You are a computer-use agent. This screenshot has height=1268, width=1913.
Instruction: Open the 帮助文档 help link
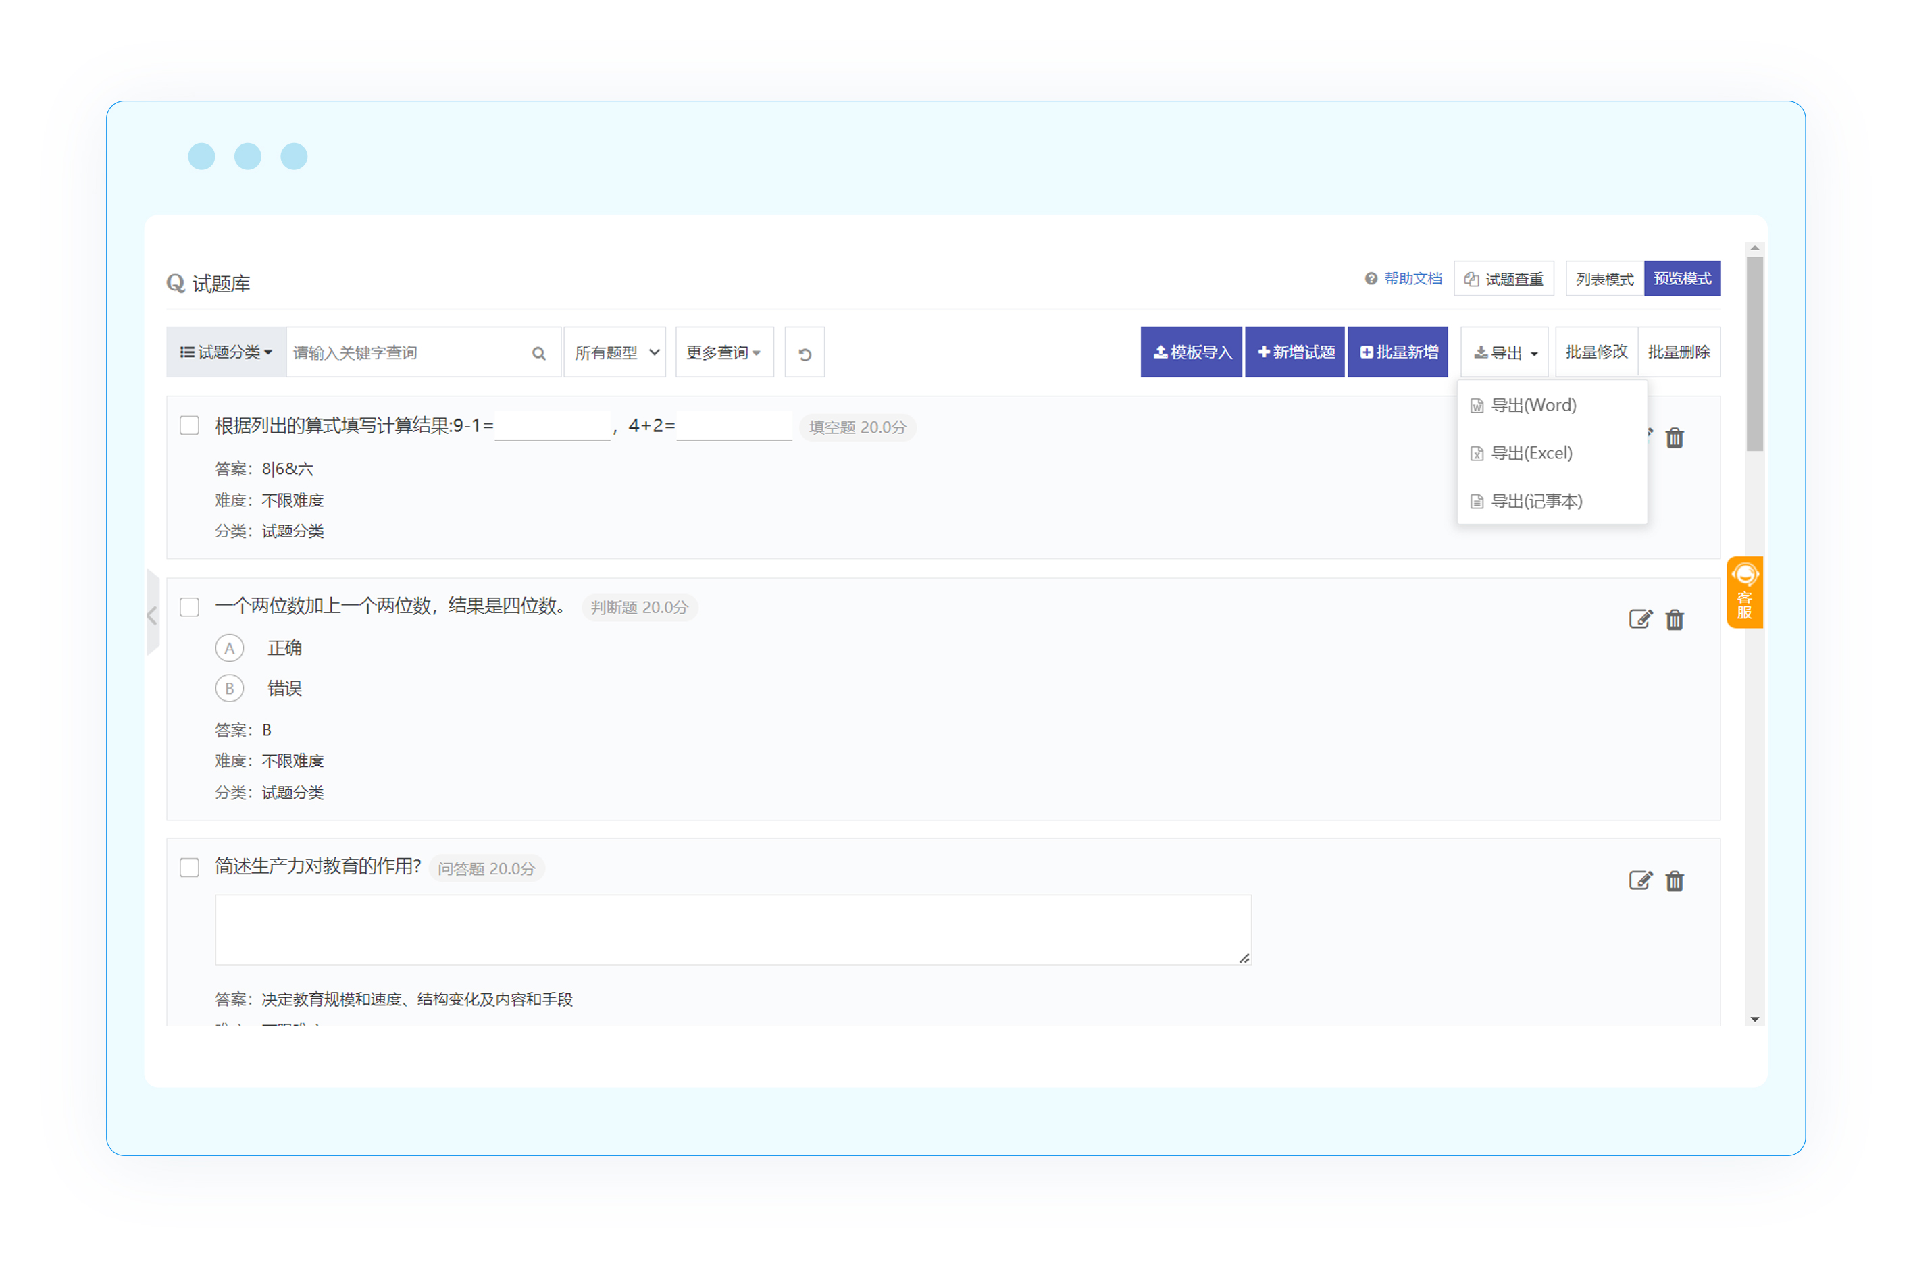(x=1412, y=279)
